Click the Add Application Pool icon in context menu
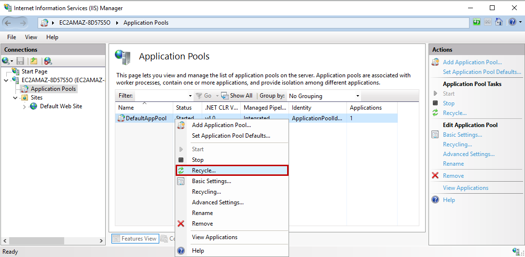 point(181,125)
